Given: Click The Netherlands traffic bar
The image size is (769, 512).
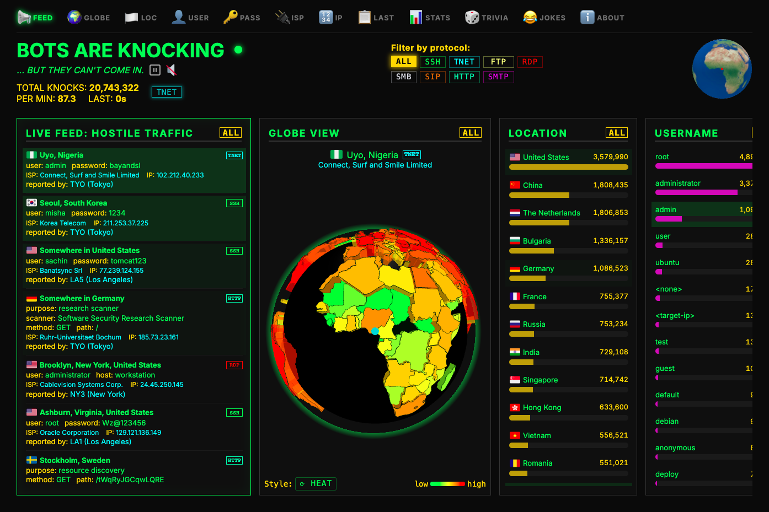Looking at the screenshot, I should pyautogui.click(x=569, y=223).
